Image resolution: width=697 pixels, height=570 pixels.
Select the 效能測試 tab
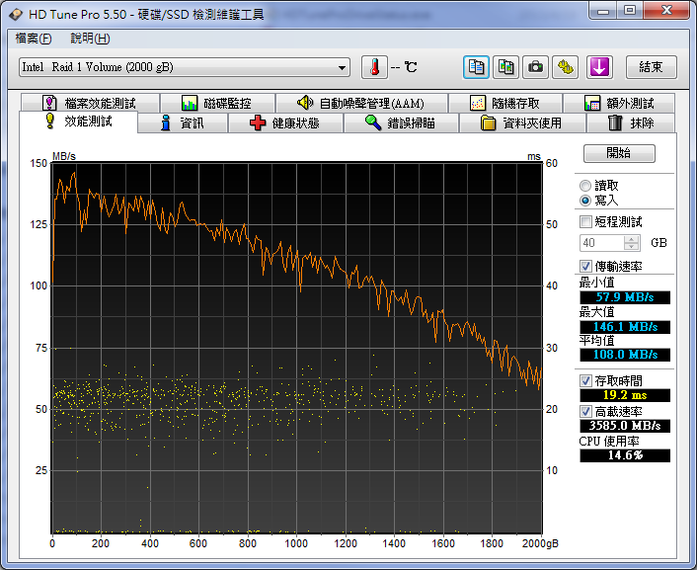79,122
